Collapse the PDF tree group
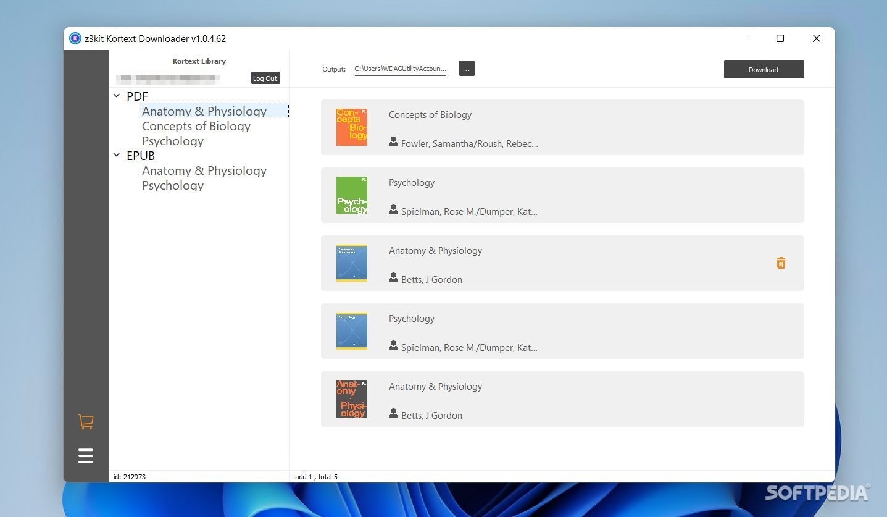 tap(117, 96)
